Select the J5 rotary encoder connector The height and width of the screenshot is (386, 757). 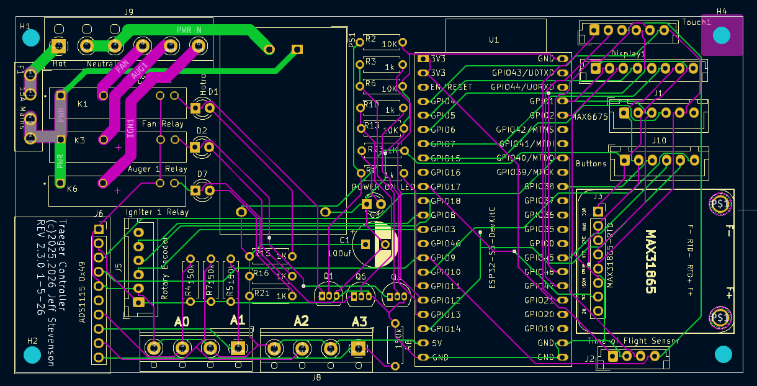[138, 267]
